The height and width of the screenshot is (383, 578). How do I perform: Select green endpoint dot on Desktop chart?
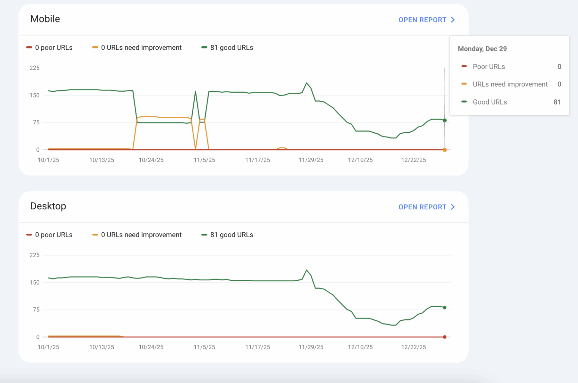point(444,308)
